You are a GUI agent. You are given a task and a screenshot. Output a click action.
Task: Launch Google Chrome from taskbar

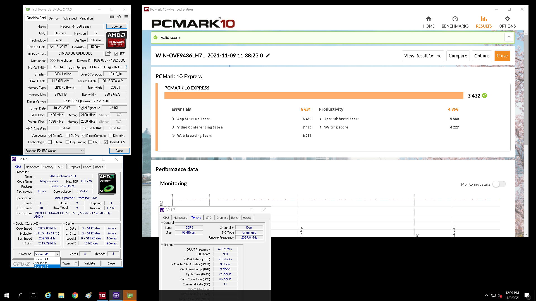tap(75, 295)
